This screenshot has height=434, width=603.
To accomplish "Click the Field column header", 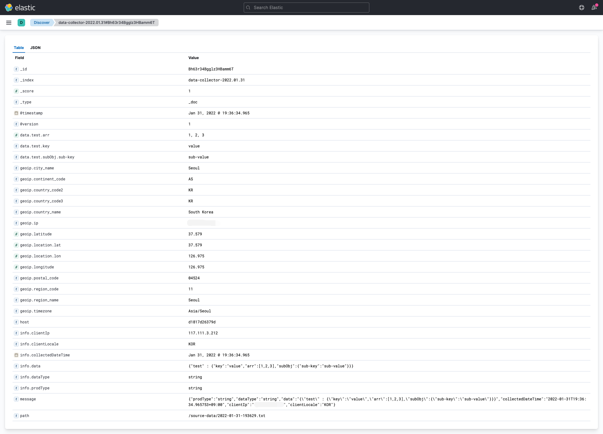I will pos(19,58).
